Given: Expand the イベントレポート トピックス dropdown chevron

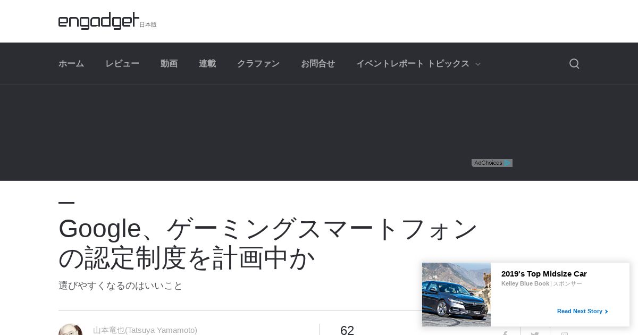Looking at the screenshot, I should point(477,64).
